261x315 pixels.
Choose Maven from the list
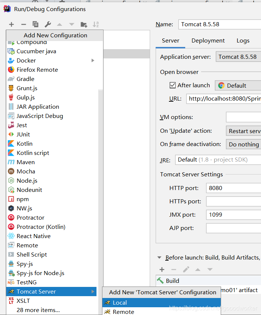[51, 162]
